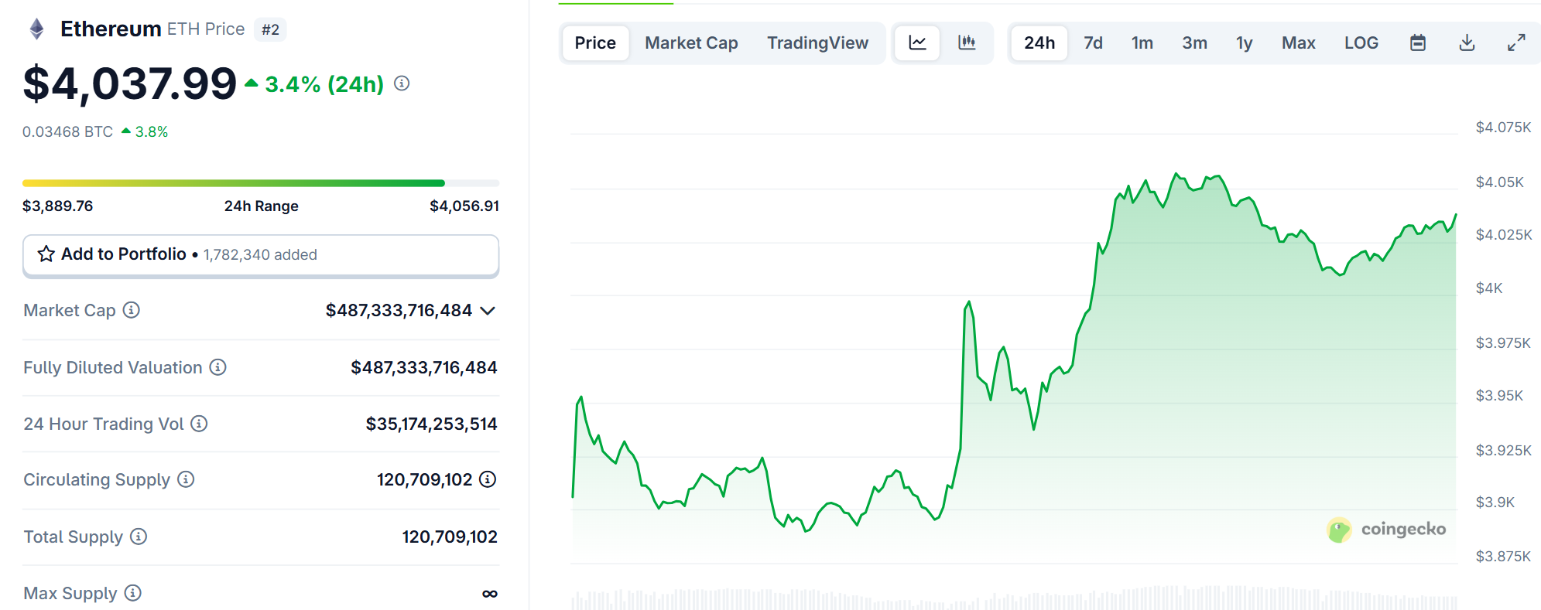Select the Market Cap chart tab
1541x610 pixels.
(x=691, y=43)
